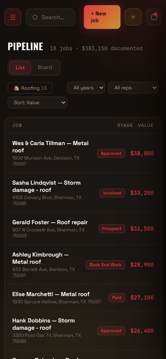
Task: Toggle the Roofing 18 filter chip
Action: [30, 88]
